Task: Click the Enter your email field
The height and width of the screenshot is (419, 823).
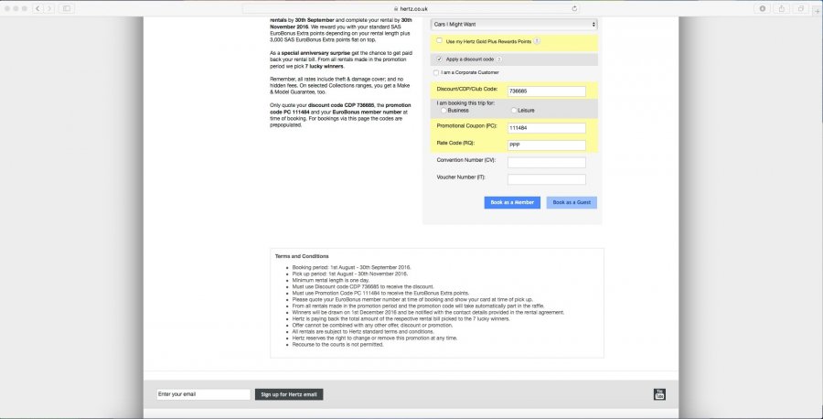Action: [x=204, y=394]
